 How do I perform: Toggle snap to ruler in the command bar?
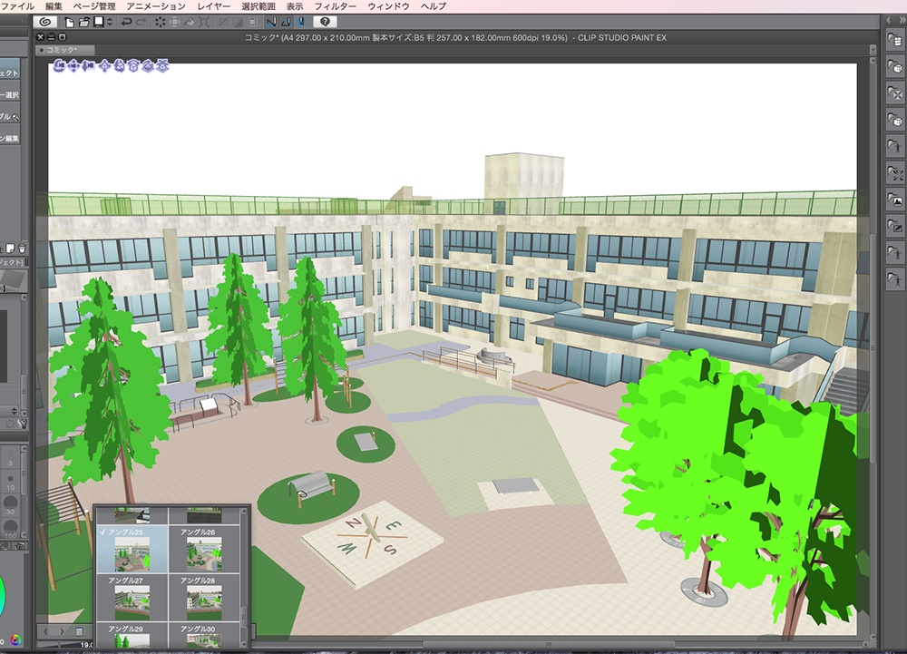click(270, 22)
